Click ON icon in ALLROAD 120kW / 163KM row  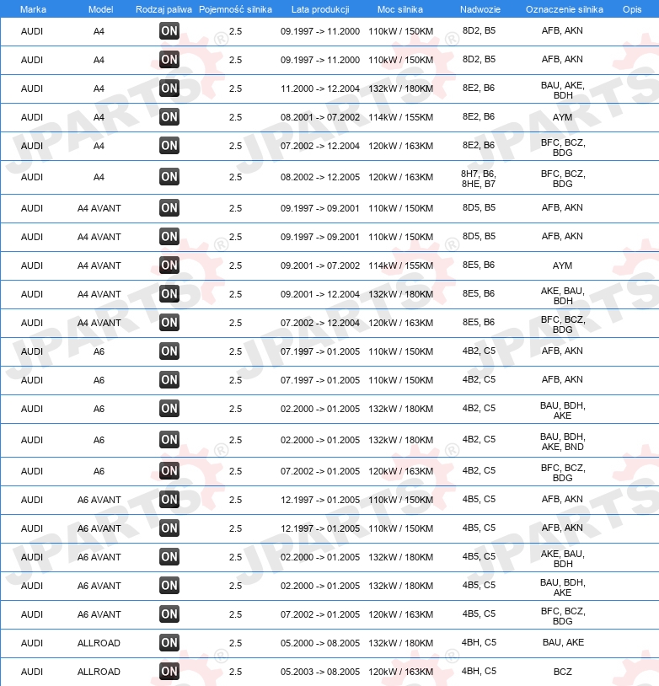point(169,672)
